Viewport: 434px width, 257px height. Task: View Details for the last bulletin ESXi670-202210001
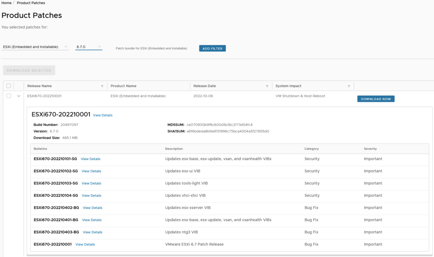point(85,244)
